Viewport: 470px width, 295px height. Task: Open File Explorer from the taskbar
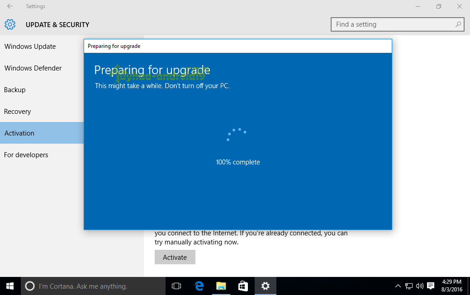click(221, 286)
